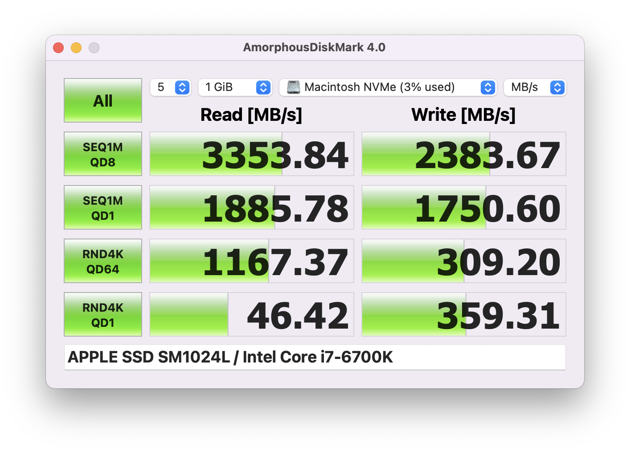Image resolution: width=635 pixels, height=449 pixels.
Task: Start the SEQ1M QD1 test
Action: click(x=103, y=207)
